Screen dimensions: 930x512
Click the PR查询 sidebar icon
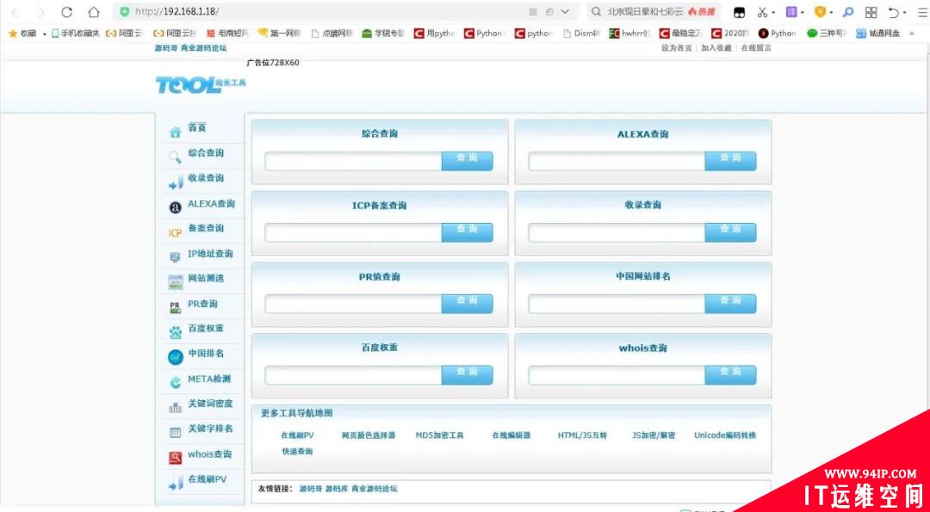click(x=175, y=307)
